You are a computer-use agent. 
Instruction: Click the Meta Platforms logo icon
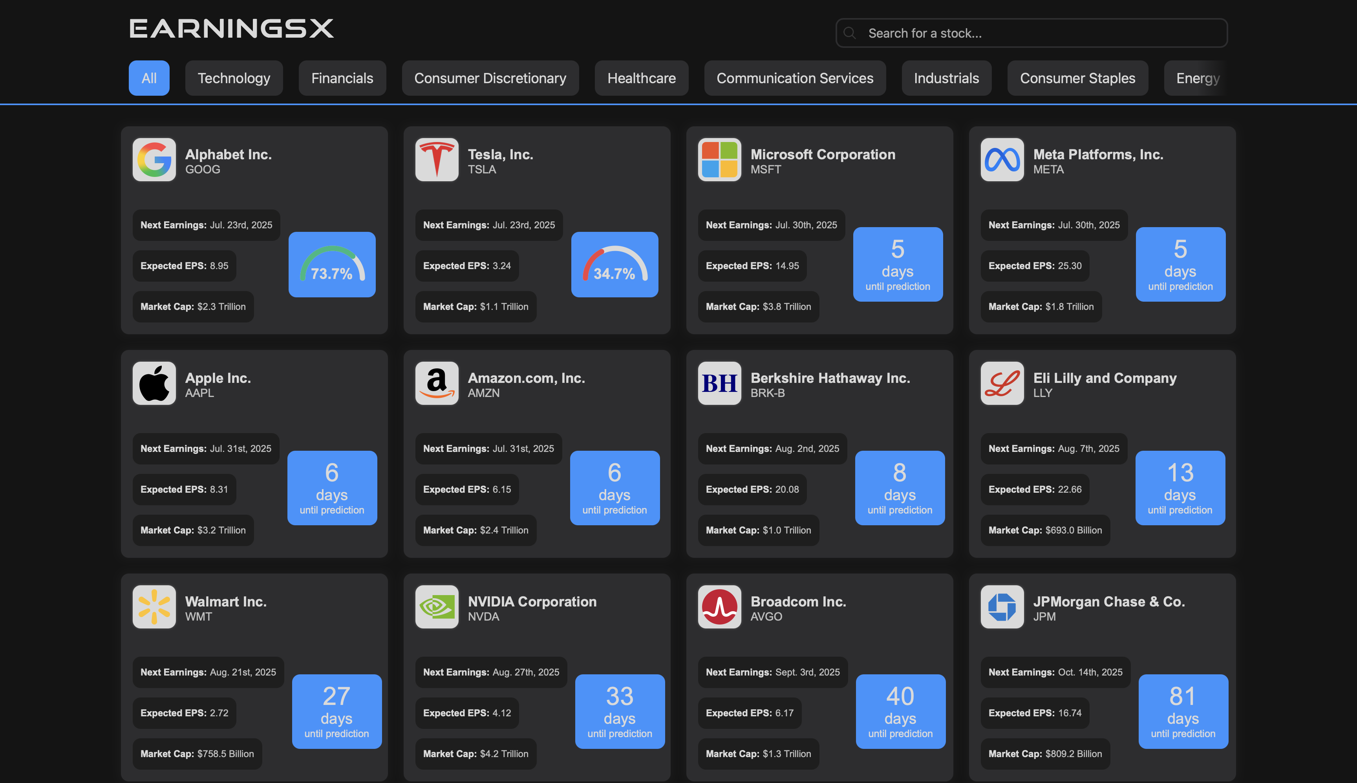tap(1002, 160)
